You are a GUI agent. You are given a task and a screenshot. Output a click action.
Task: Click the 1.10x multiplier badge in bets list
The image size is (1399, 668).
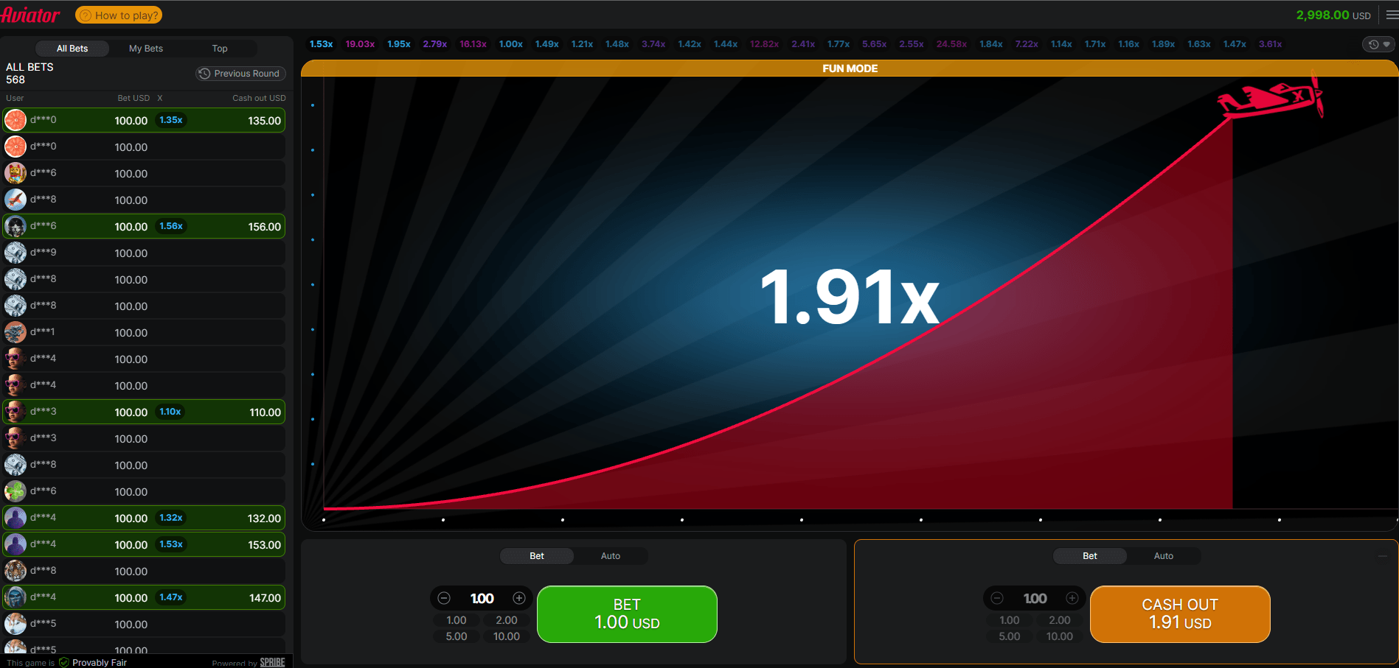(x=170, y=412)
